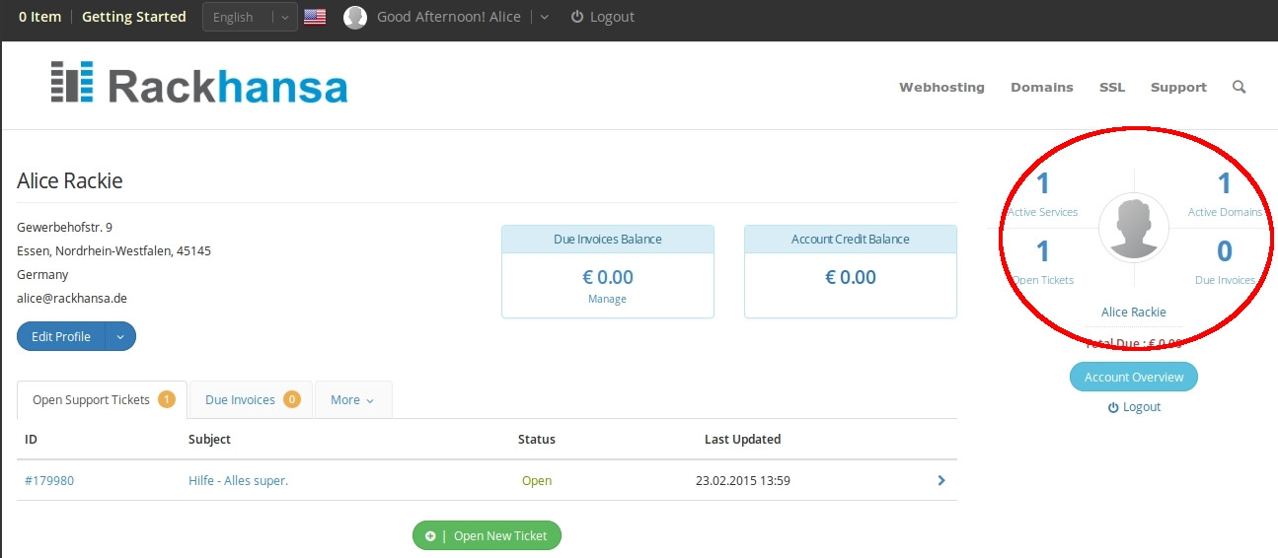Open the Webhosting menu
1278x558 pixels.
coord(941,87)
